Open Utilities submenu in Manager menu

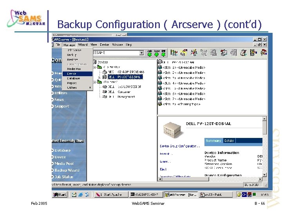tap(78, 88)
